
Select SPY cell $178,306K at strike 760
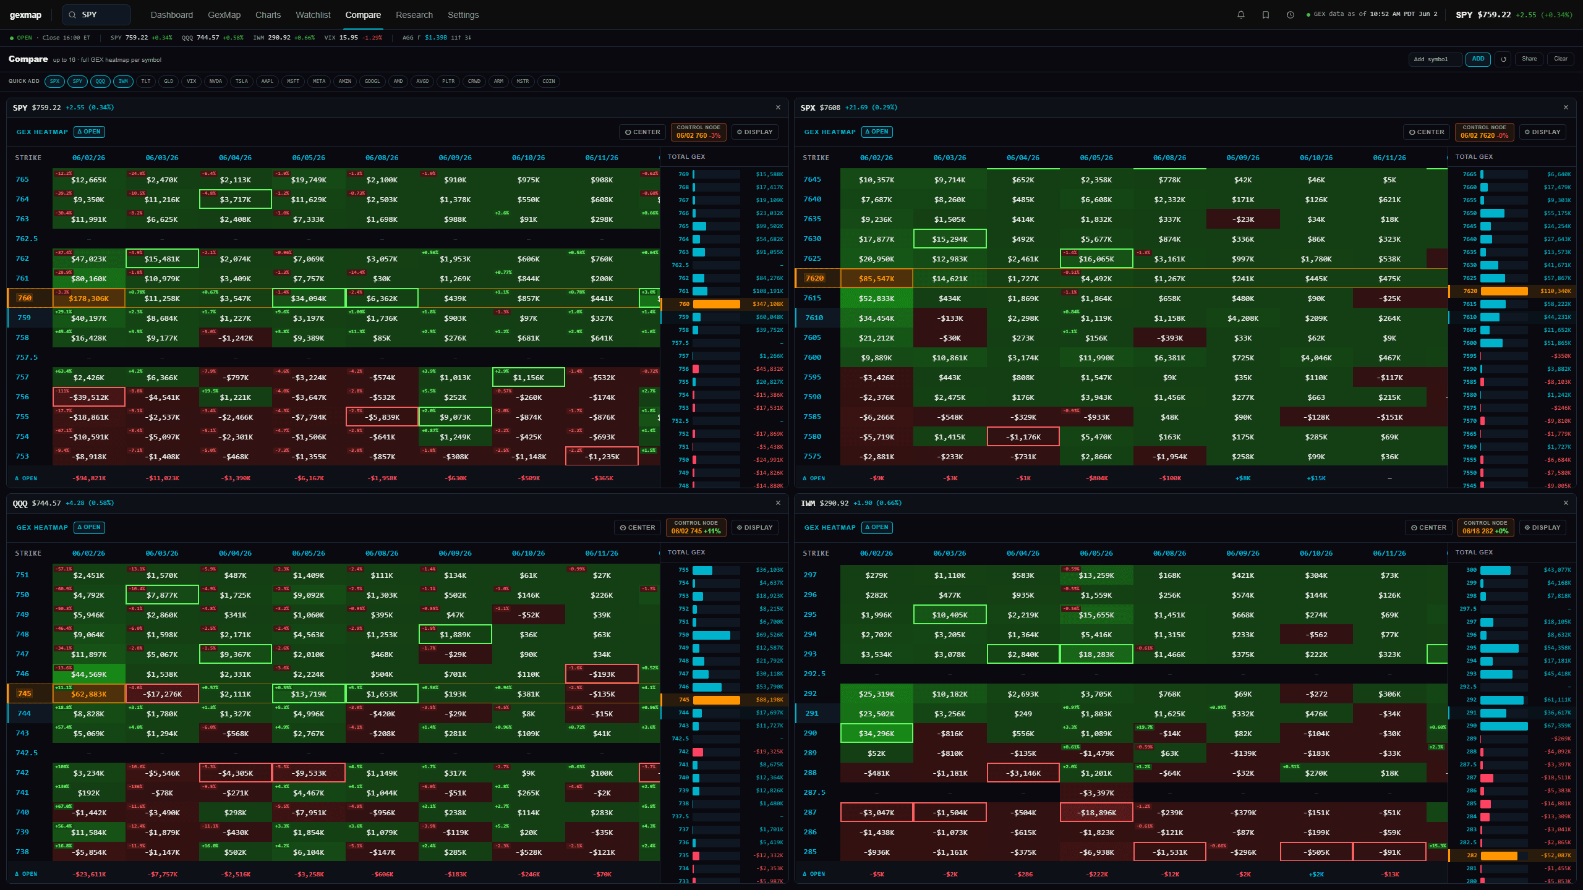89,298
